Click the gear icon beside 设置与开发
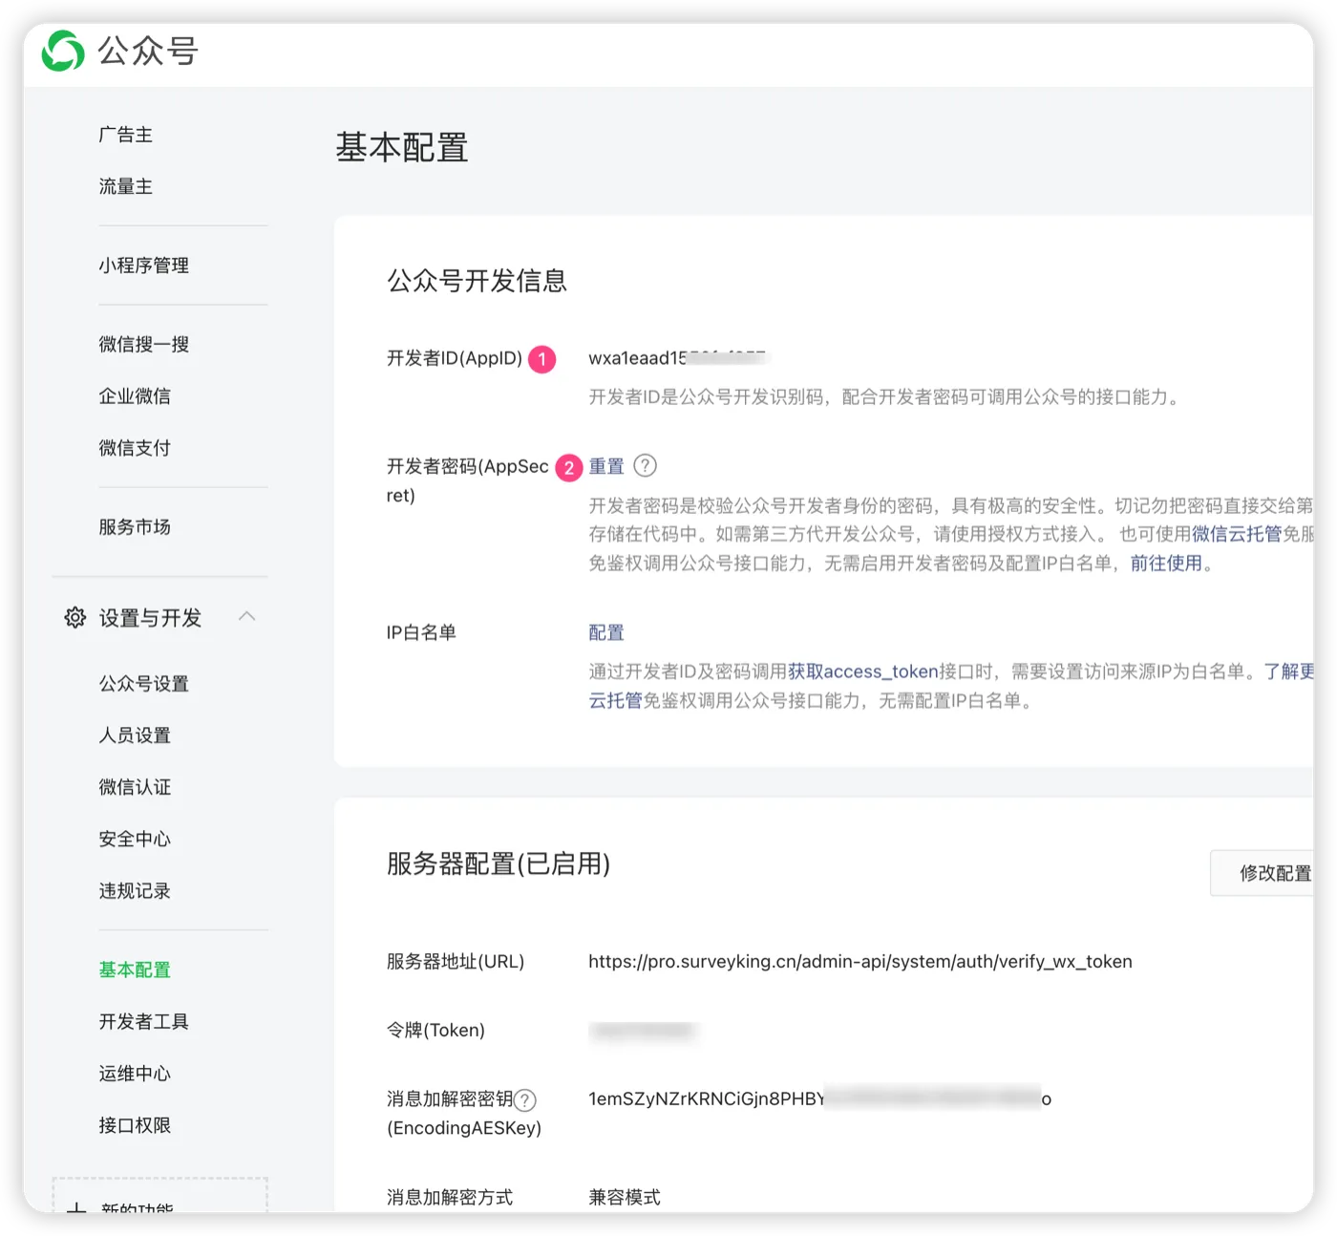1337x1236 pixels. 74,618
